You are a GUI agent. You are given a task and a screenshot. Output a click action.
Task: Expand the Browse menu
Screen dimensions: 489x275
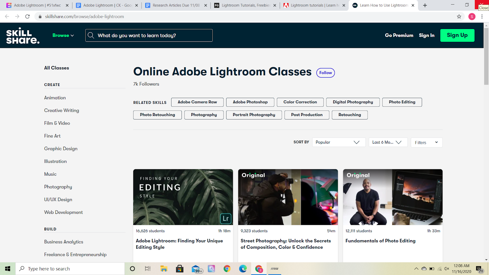click(x=63, y=35)
